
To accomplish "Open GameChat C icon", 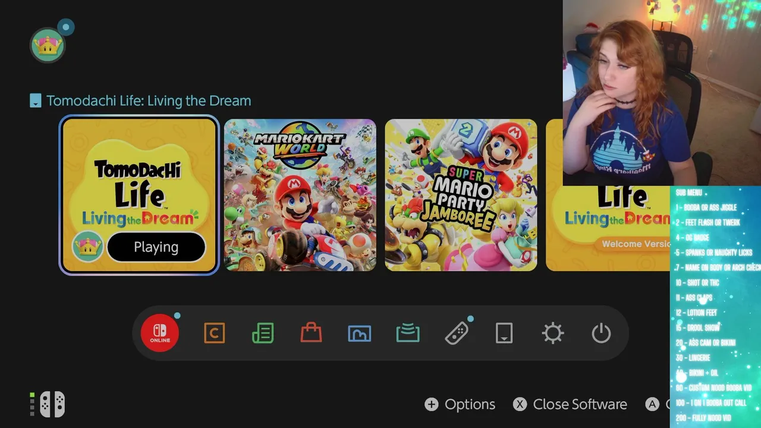I will point(215,333).
